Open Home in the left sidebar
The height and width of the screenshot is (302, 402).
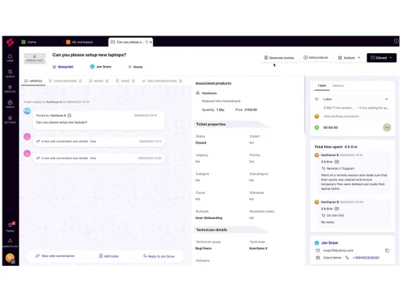(10, 58)
